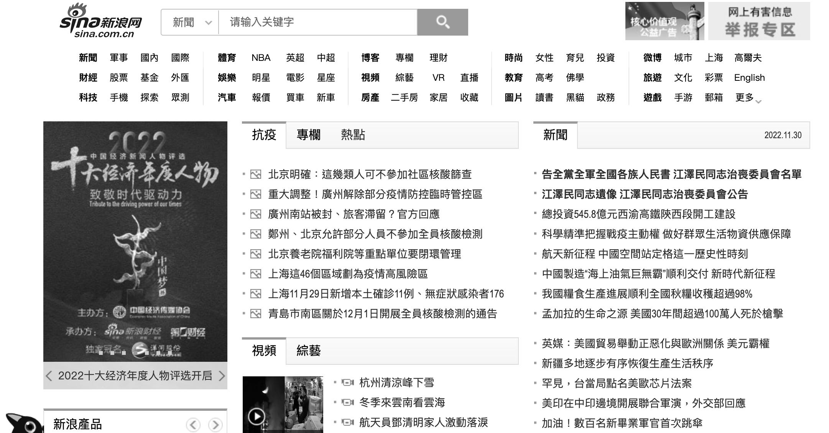Go to the previous slideshow image with the left arrow

(x=49, y=376)
